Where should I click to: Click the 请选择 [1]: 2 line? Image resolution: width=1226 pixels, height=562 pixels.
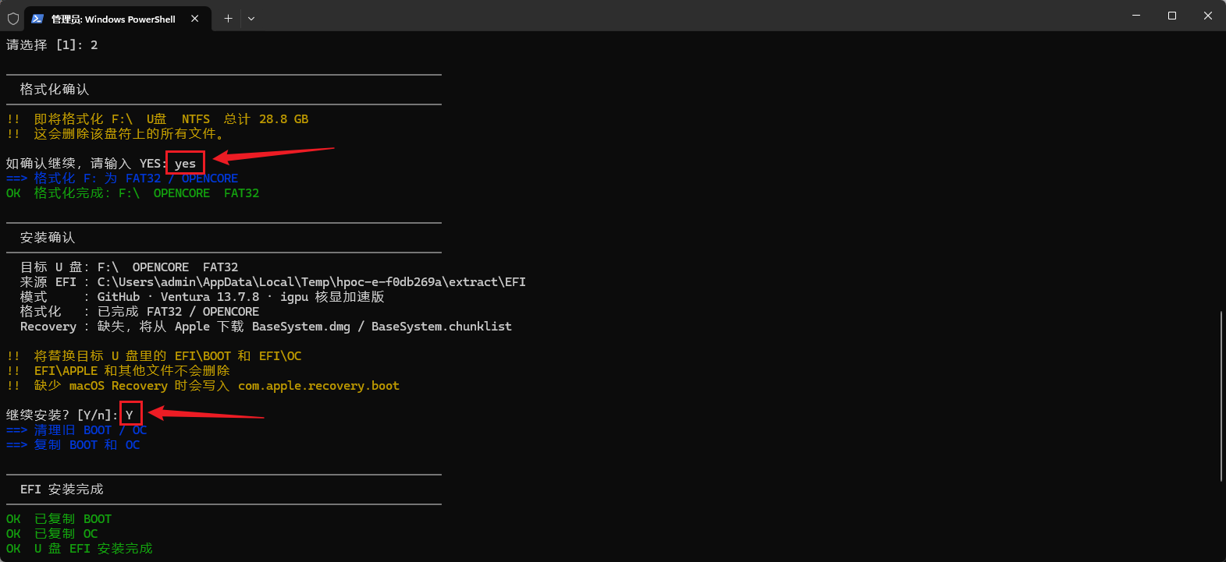(x=52, y=45)
